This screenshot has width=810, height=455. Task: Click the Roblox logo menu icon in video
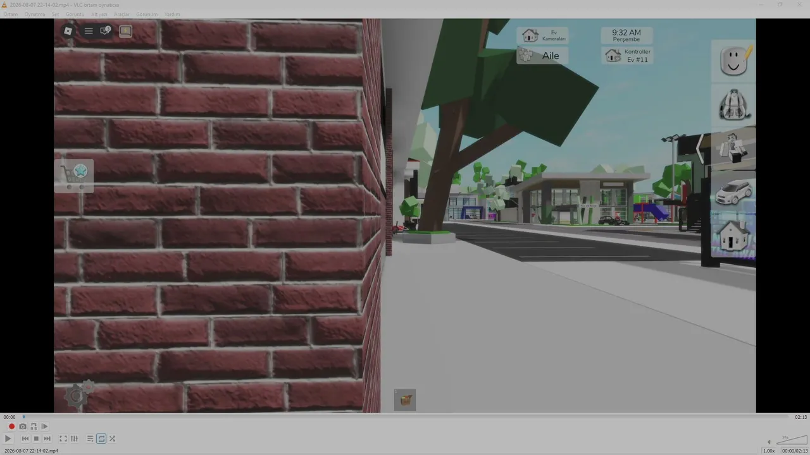point(68,31)
